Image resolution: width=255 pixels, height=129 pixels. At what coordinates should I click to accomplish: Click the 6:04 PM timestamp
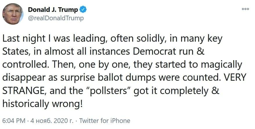14,121
